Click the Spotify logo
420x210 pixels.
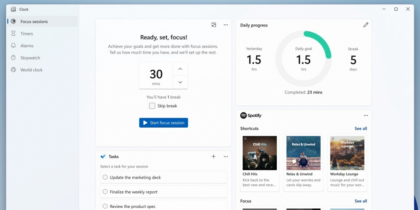coord(251,115)
